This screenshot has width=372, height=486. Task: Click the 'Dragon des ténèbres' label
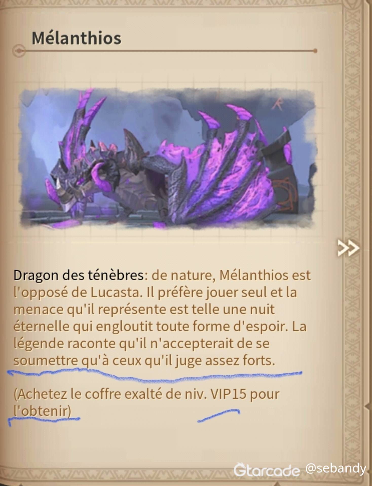coord(79,275)
